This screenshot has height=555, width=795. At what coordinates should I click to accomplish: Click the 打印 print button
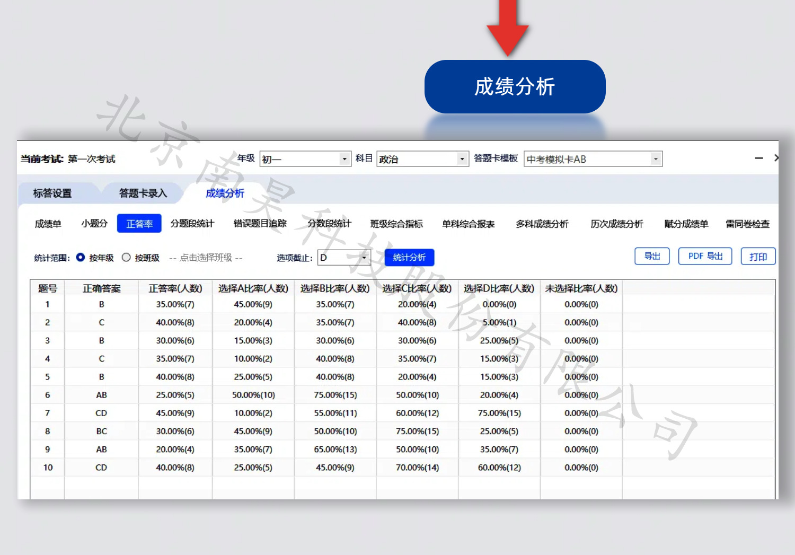click(758, 256)
